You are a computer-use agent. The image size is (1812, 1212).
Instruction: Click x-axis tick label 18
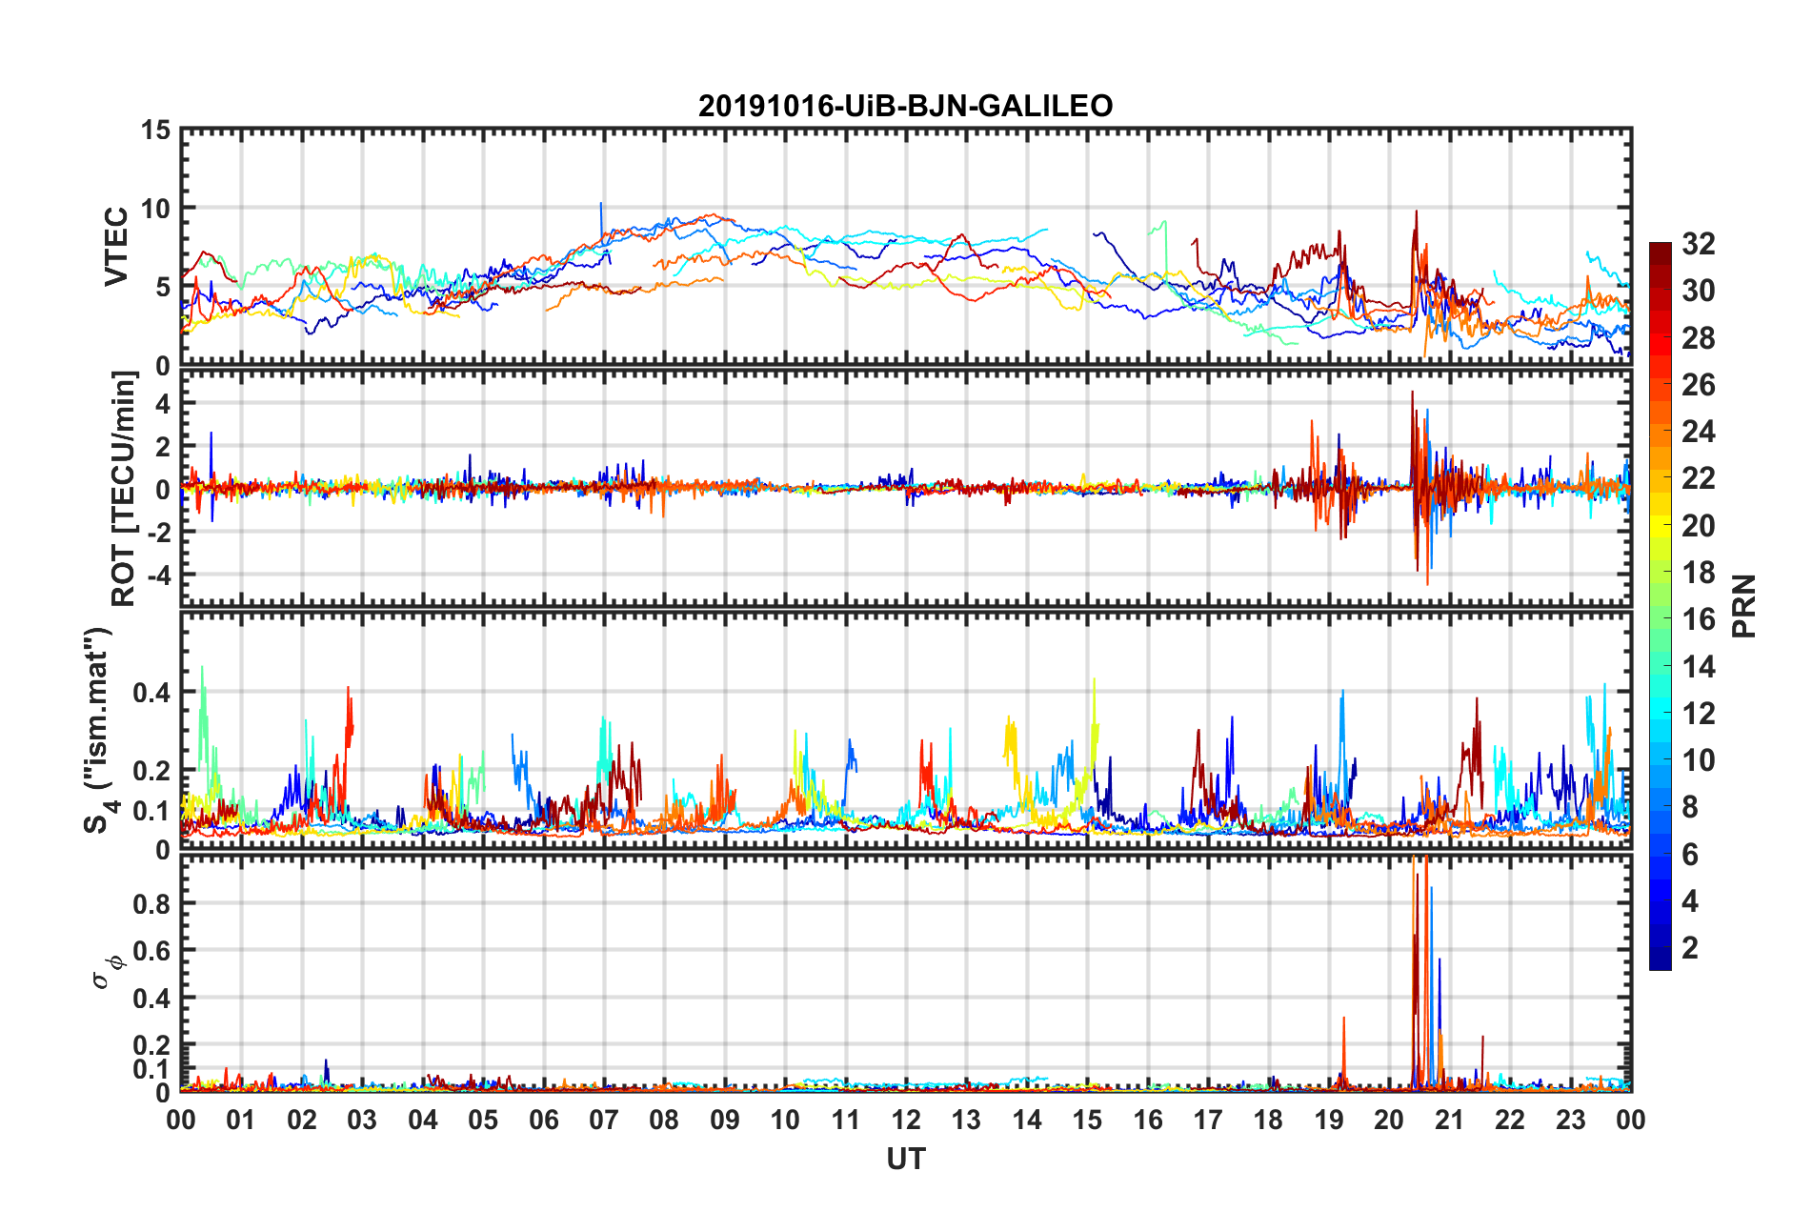[1268, 1120]
